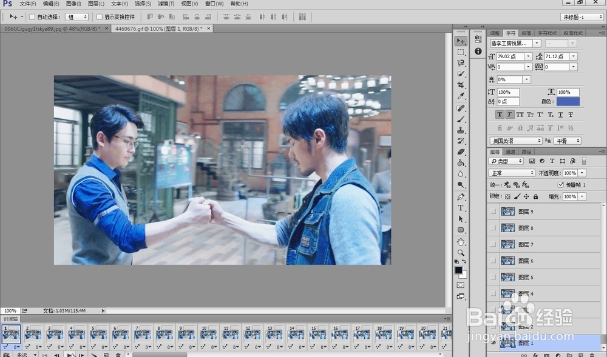Click the text color swatch
This screenshot has width=607, height=357.
[x=568, y=102]
